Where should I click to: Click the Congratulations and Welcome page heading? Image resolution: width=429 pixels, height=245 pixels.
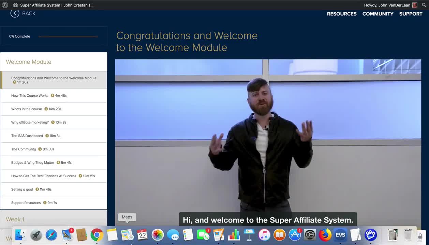(x=187, y=42)
